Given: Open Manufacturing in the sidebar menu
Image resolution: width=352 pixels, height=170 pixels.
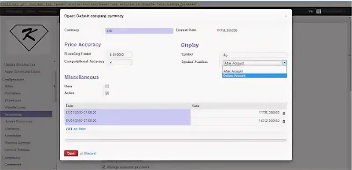Looking at the screenshot, I should coord(15,107).
